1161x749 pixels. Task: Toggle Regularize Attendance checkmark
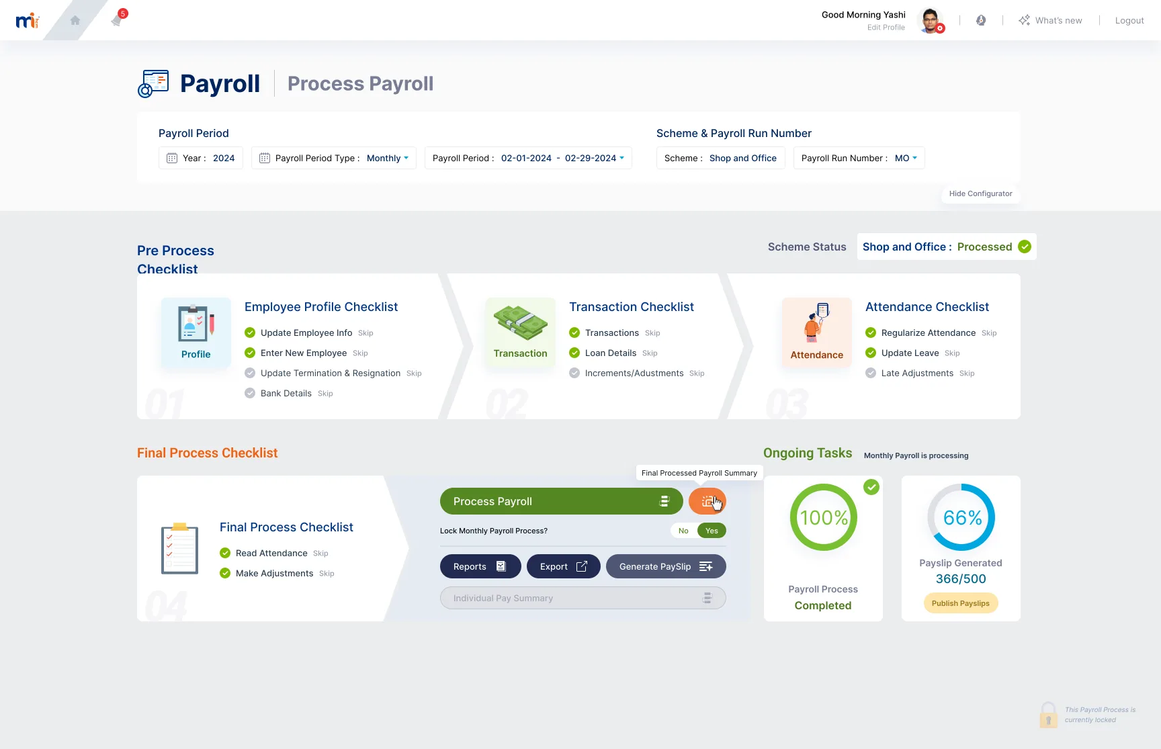click(871, 333)
